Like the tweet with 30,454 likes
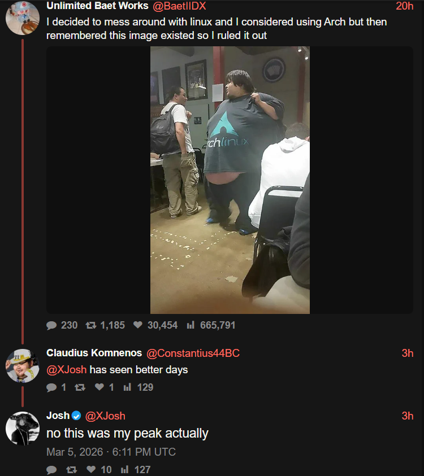The height and width of the screenshot is (476, 424). pos(137,325)
